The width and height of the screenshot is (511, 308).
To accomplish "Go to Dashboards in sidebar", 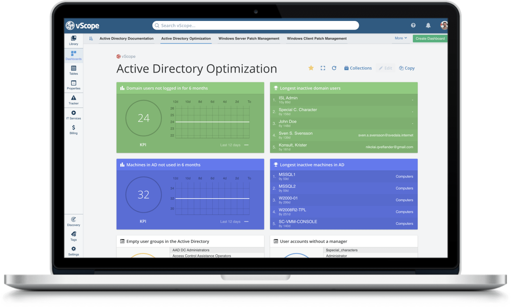I will (x=73, y=55).
